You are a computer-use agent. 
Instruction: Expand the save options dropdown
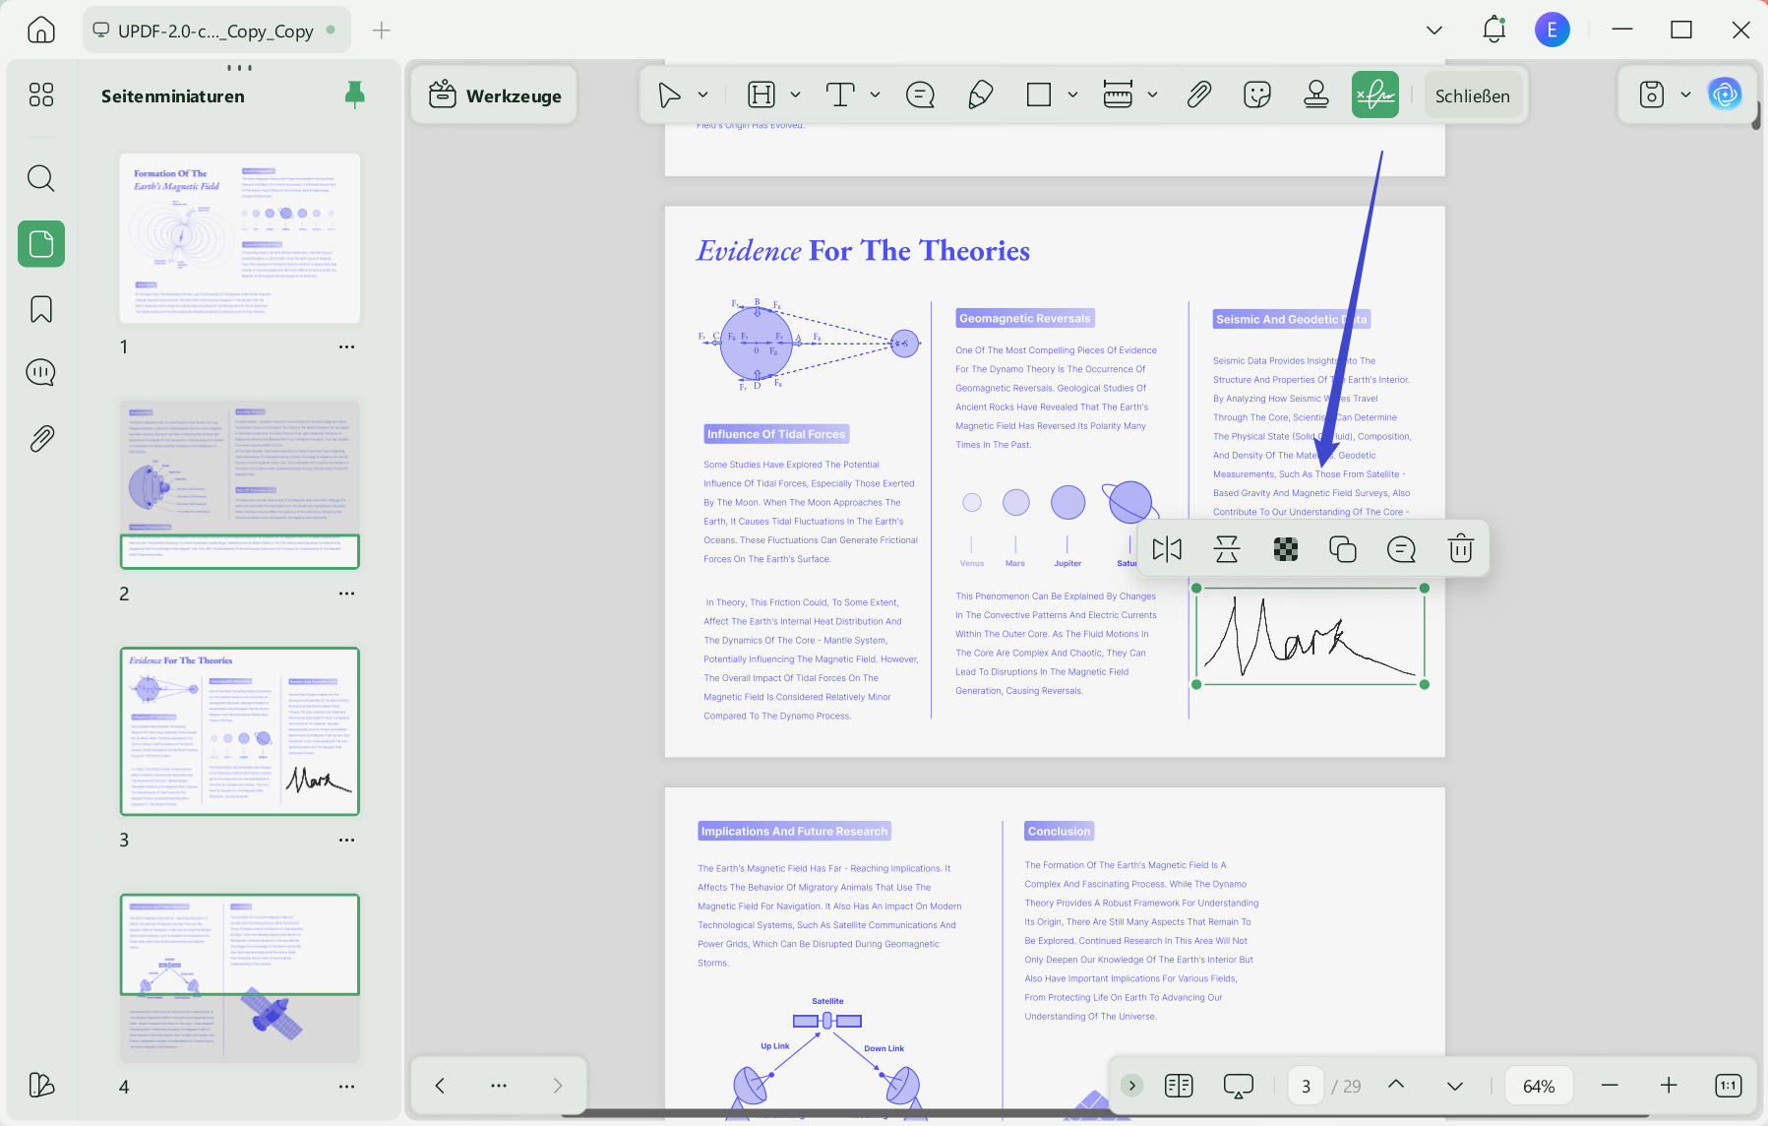1686,95
